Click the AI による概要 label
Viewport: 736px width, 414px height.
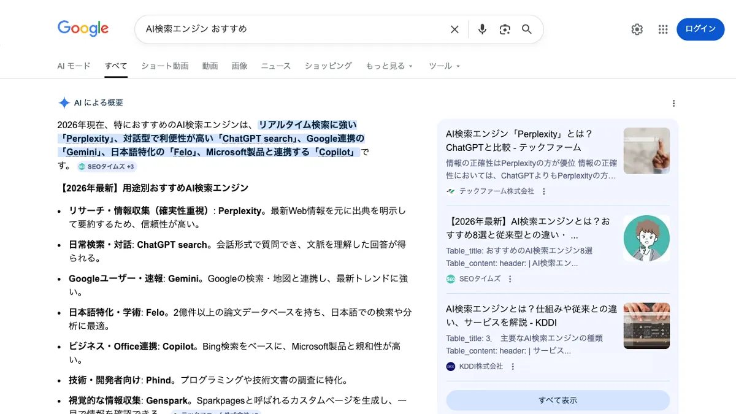click(99, 103)
